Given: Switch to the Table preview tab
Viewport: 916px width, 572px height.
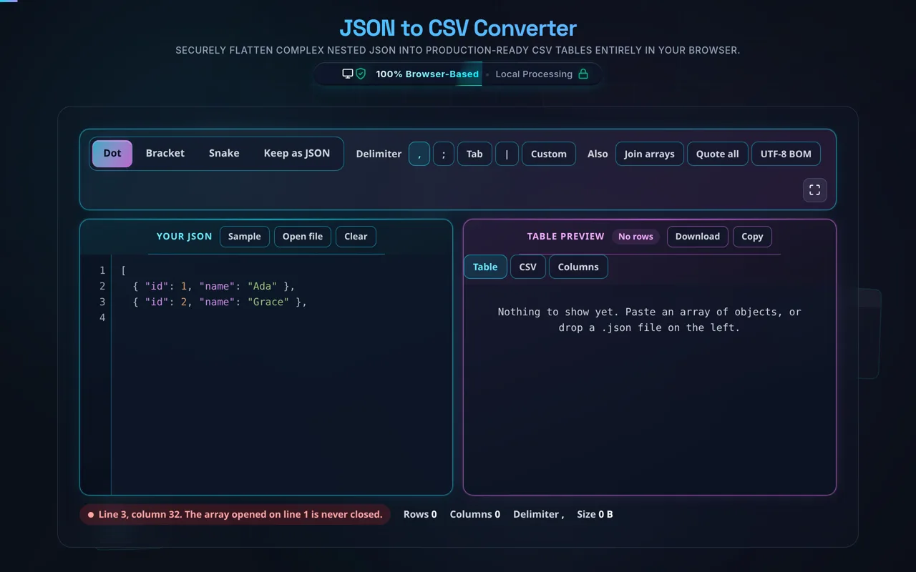Looking at the screenshot, I should [485, 267].
